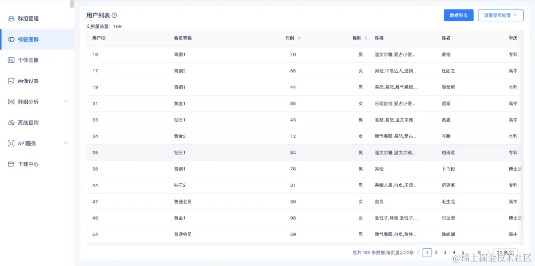
Task: Click user ID 31 cell
Action: 95,104
